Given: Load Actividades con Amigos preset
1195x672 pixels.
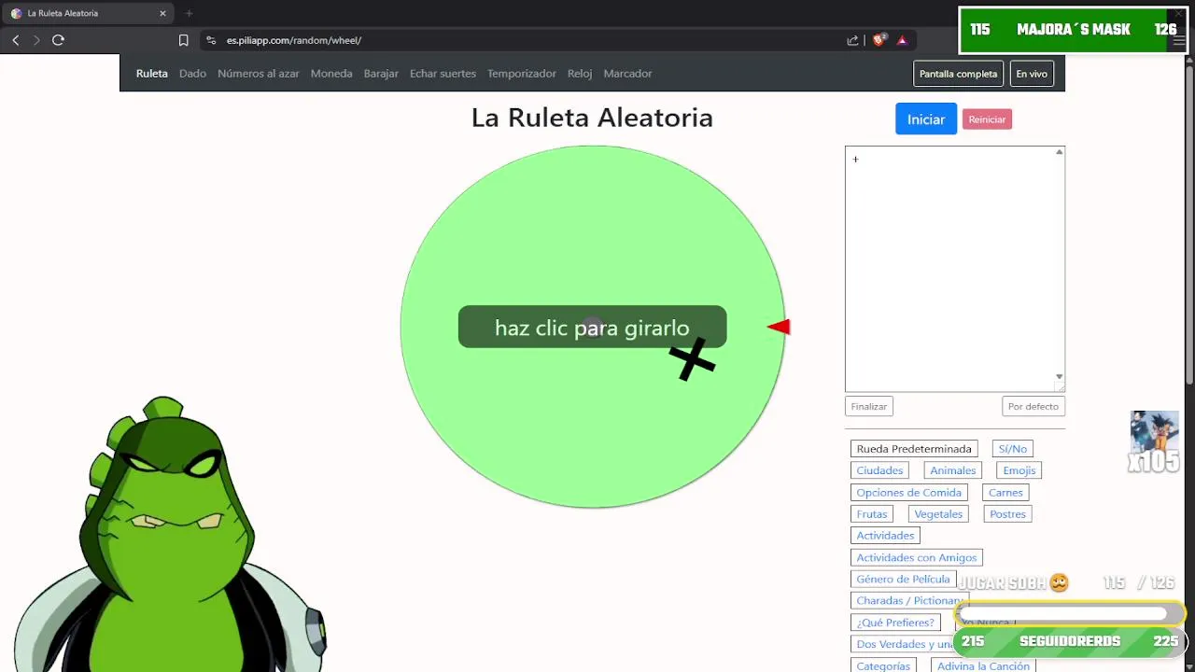Looking at the screenshot, I should click(917, 558).
